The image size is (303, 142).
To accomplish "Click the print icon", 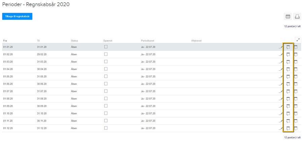I will 297,16.
